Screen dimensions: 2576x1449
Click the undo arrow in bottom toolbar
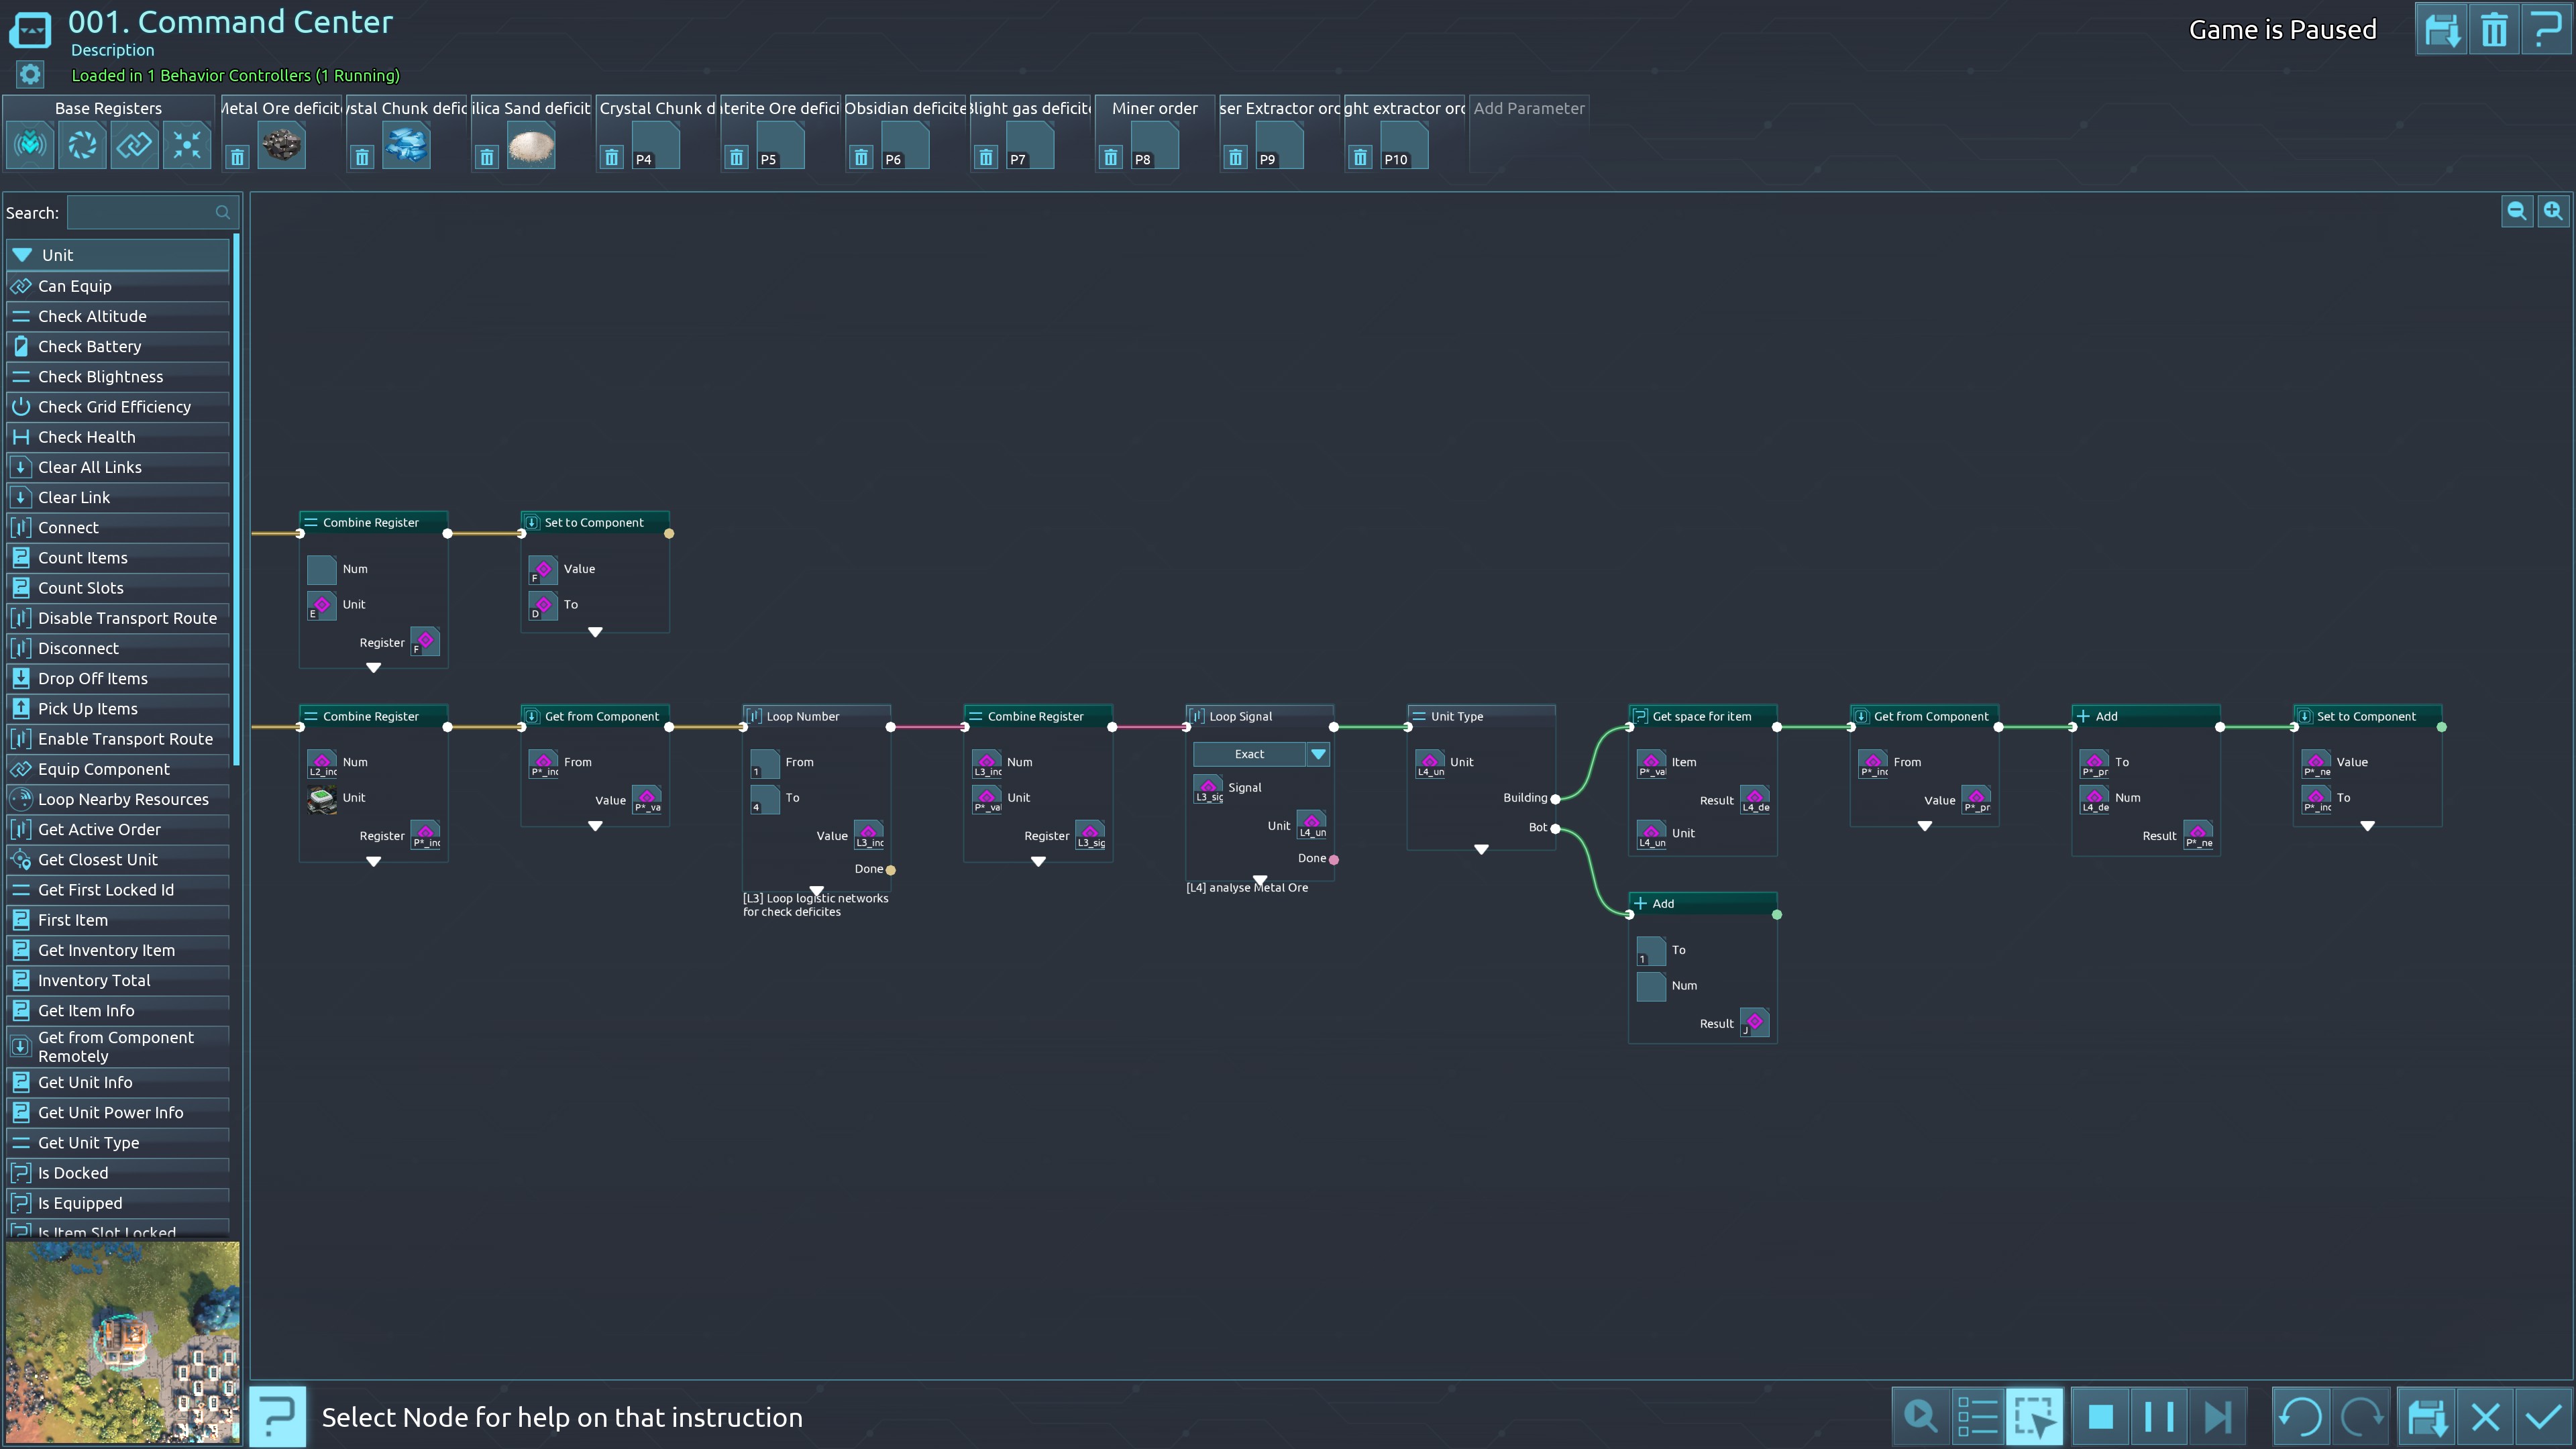point(2300,1416)
